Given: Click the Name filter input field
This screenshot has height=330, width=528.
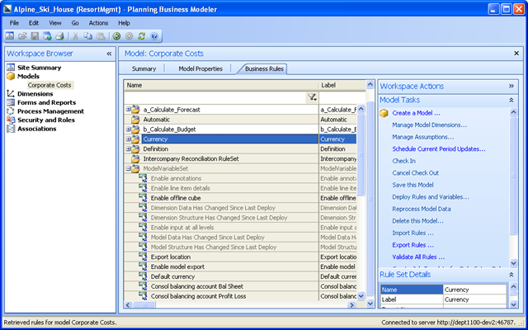Looking at the screenshot, I should (x=215, y=97).
